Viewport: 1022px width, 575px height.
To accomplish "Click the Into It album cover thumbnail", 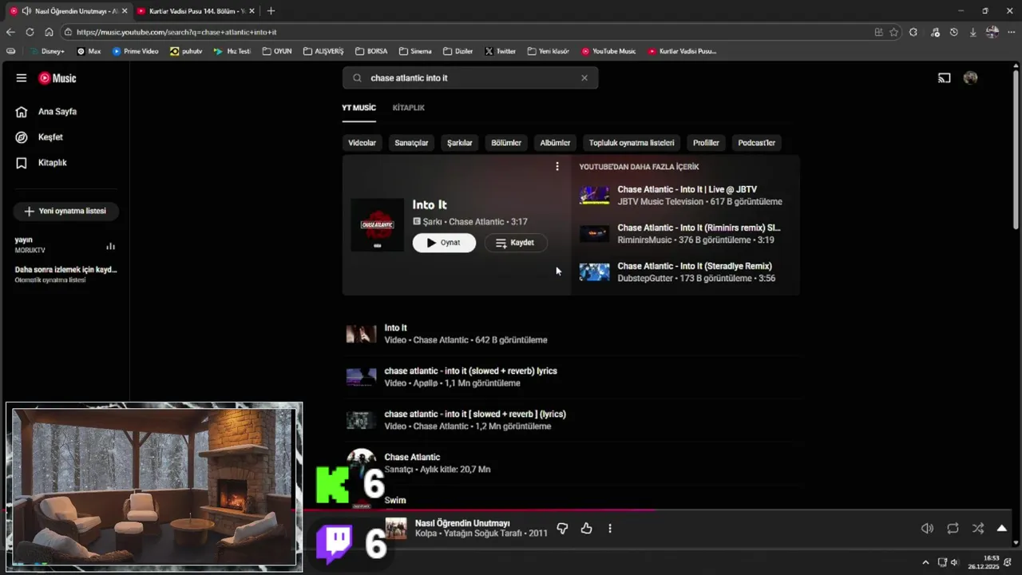I will [x=378, y=225].
